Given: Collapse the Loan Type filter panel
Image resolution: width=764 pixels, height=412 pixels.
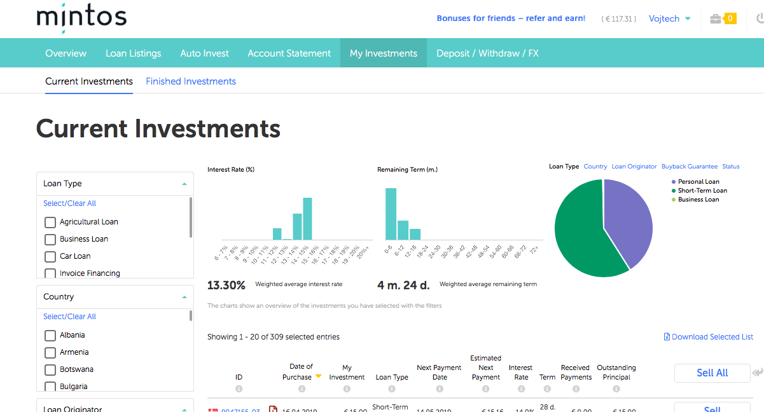Looking at the screenshot, I should (184, 184).
